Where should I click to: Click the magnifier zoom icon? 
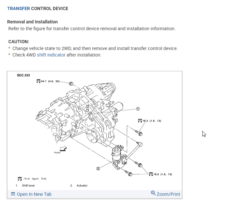point(153,193)
